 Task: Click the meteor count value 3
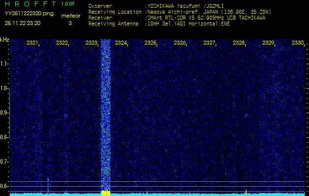tap(70, 23)
